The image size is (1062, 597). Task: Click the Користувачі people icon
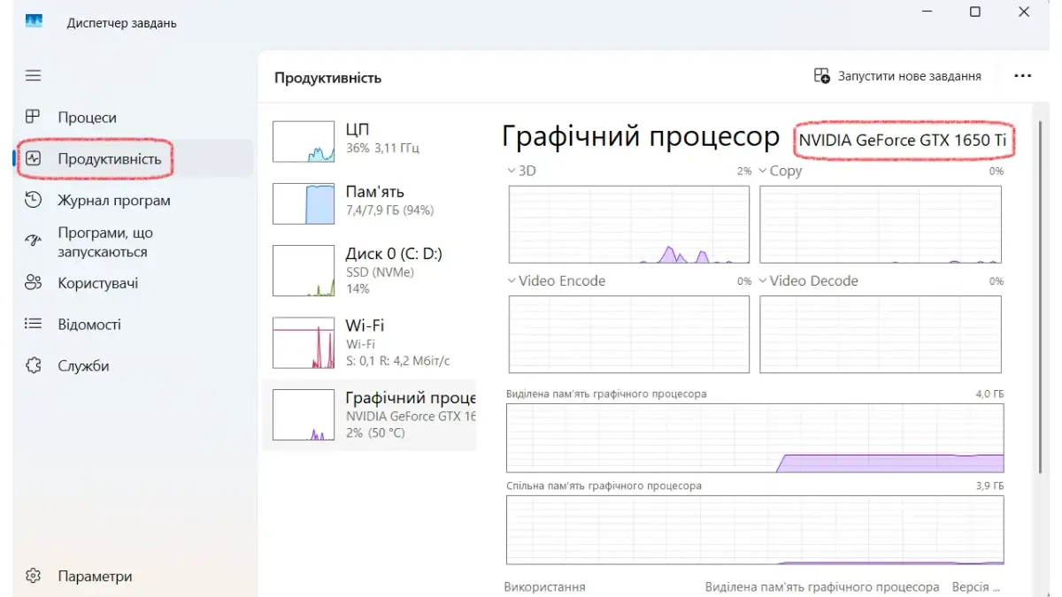click(33, 283)
